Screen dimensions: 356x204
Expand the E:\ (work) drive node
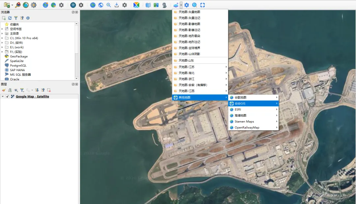tap(2, 47)
